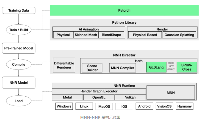Select the Training Data box
Viewport: 201px width, 121px height.
[x=18, y=10]
